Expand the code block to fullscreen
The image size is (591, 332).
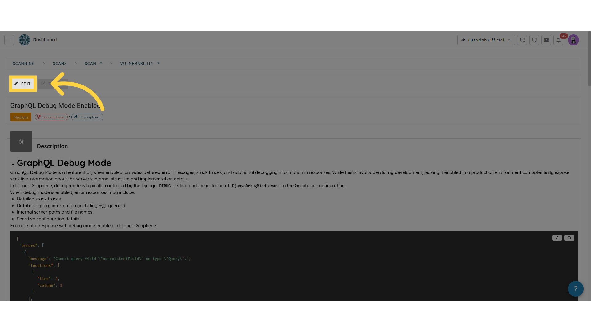point(557,238)
